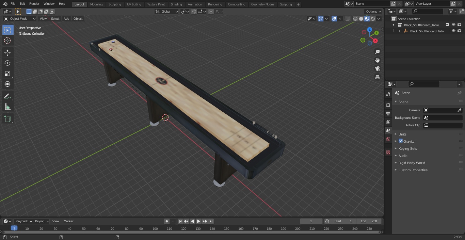
Task: Open the Global orientation dropdown
Action: pyautogui.click(x=167, y=12)
